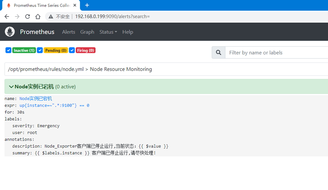Open the up{instance=~".*:9100"} == 0 expression link
Image resolution: width=328 pixels, height=190 pixels.
[54, 105]
